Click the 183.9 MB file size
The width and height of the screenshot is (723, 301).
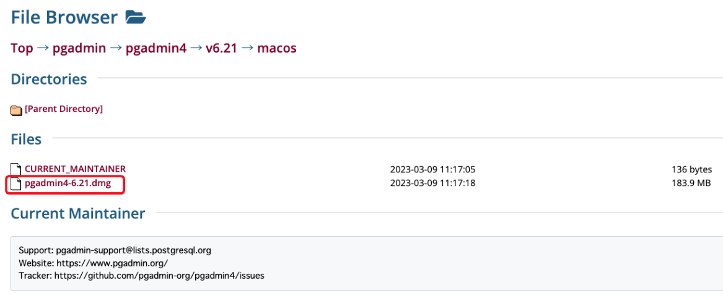point(691,183)
